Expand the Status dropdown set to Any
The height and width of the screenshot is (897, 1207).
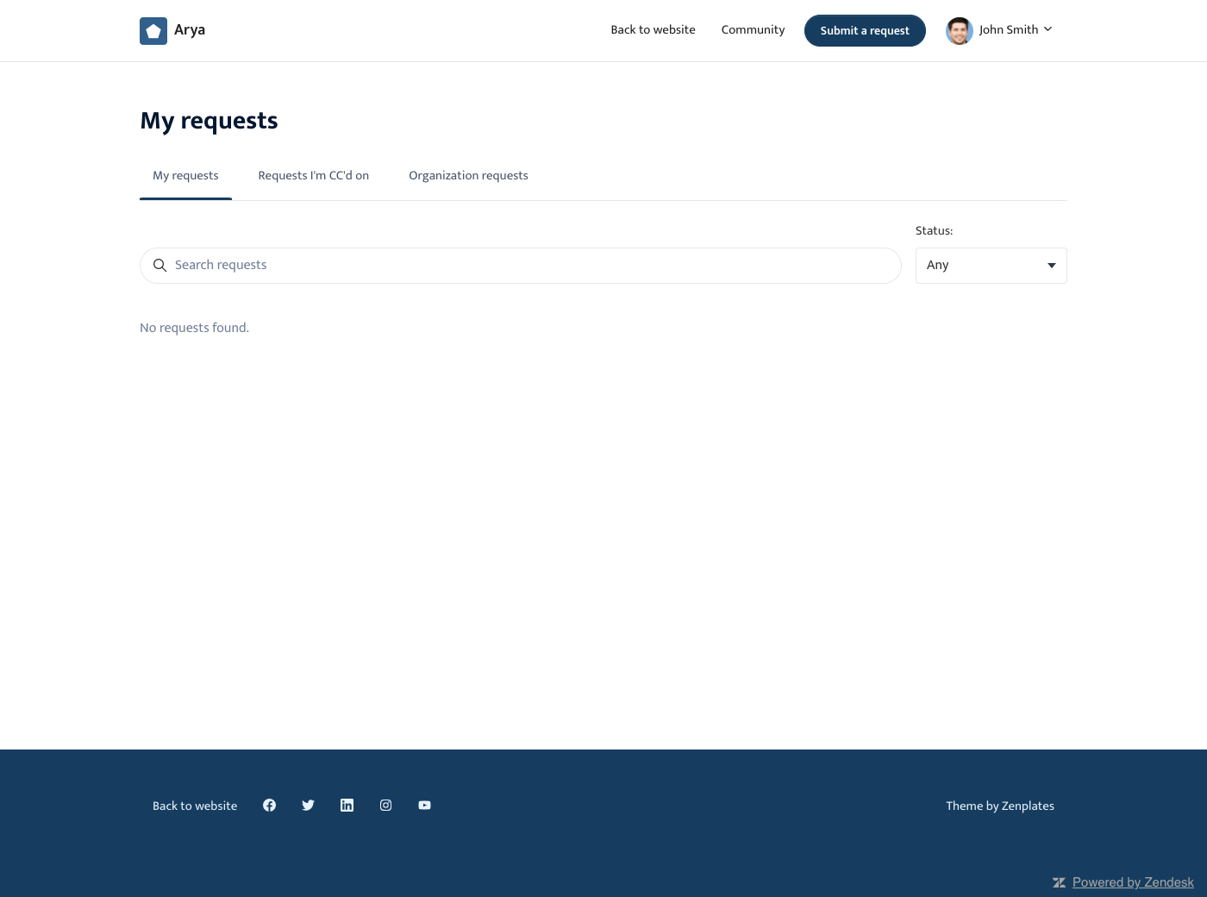(991, 266)
